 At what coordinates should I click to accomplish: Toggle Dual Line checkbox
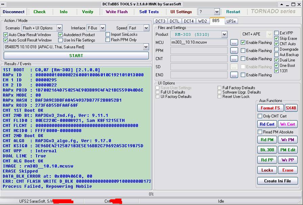pyautogui.click(x=277, y=60)
